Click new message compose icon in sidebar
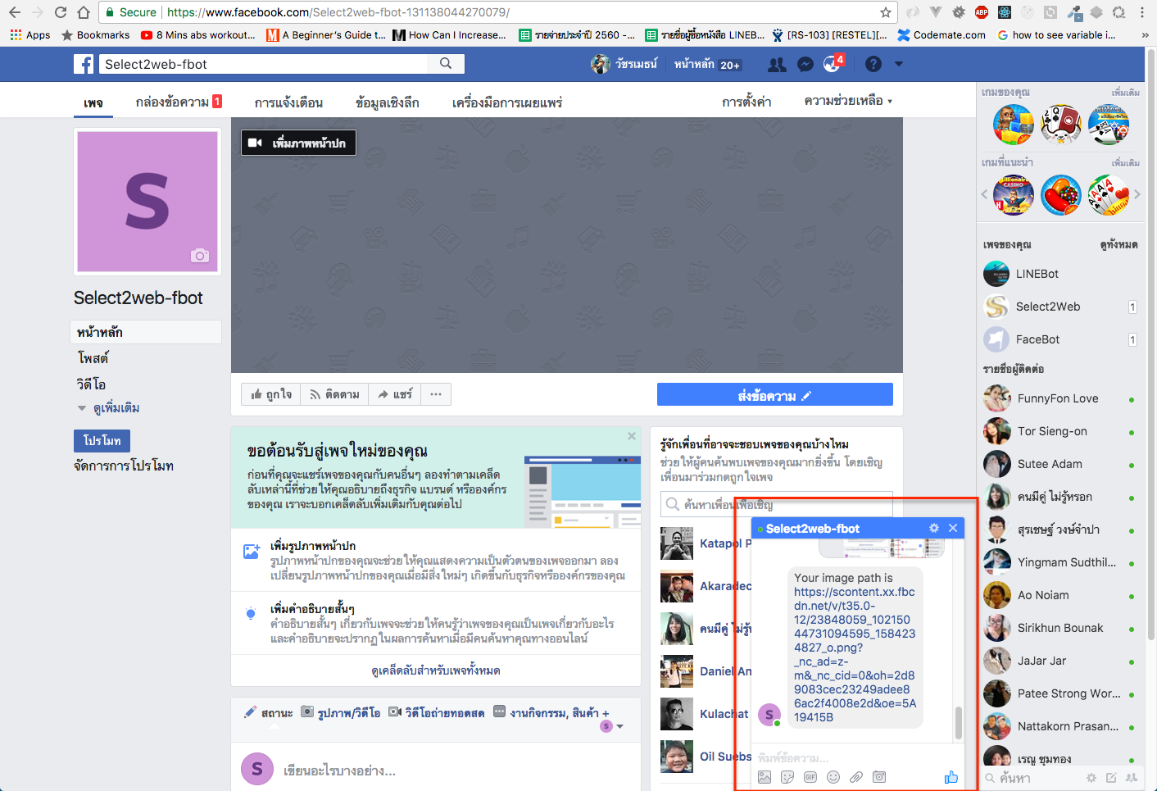 (x=1111, y=777)
